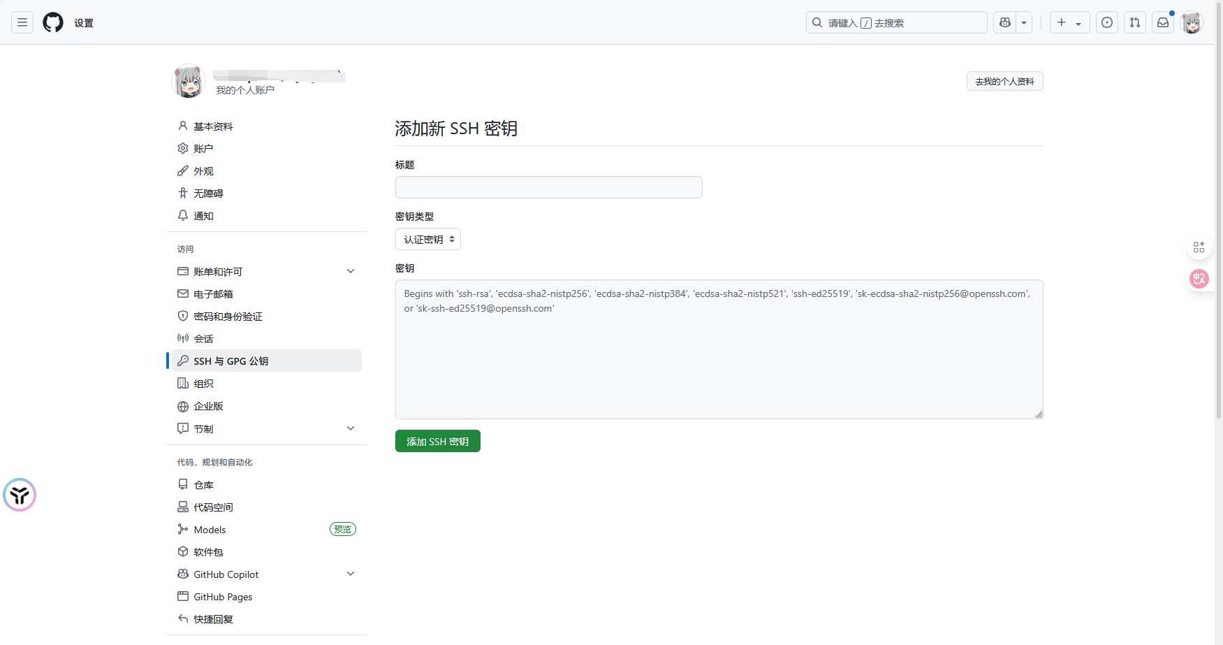Open 电子邮箱 settings
This screenshot has width=1223, height=645.
pyautogui.click(x=267, y=293)
